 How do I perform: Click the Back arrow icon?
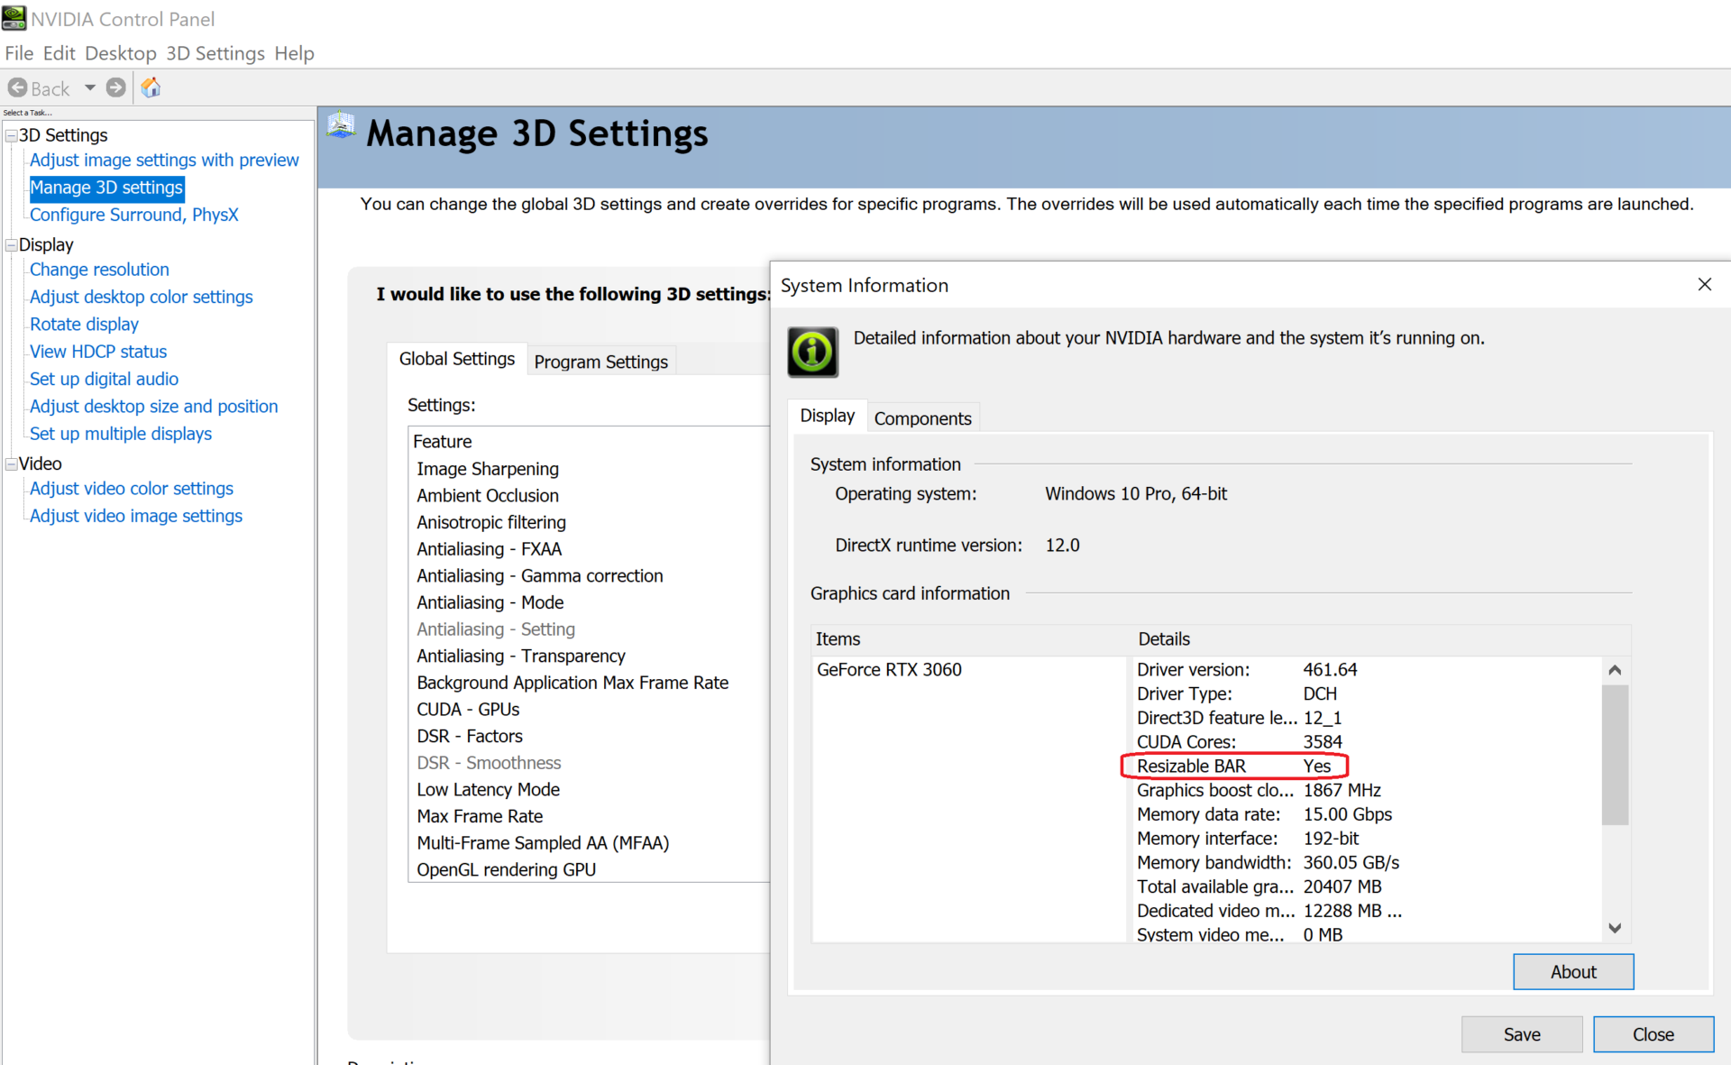pyautogui.click(x=17, y=87)
